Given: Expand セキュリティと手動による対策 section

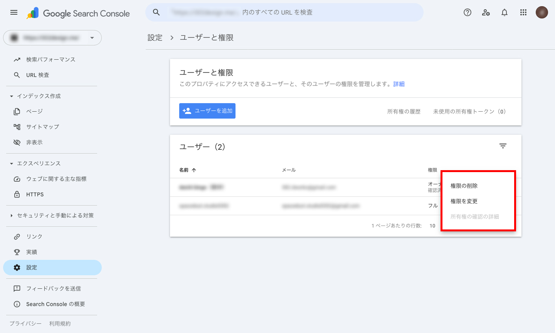Looking at the screenshot, I should pos(12,216).
